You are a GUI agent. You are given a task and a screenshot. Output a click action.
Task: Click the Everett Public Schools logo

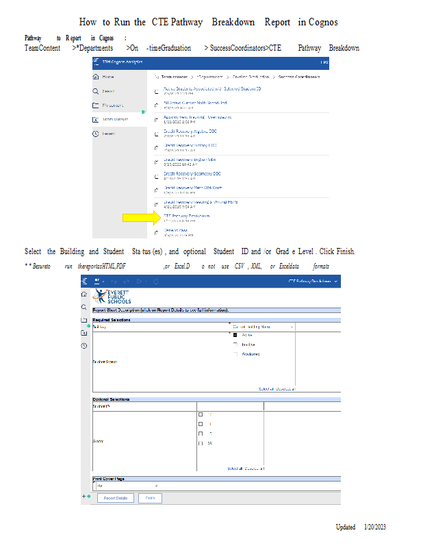[x=112, y=297]
